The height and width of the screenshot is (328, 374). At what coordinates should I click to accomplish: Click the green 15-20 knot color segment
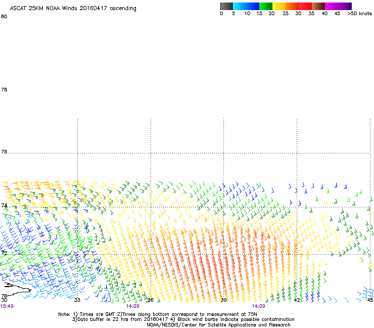[265, 6]
